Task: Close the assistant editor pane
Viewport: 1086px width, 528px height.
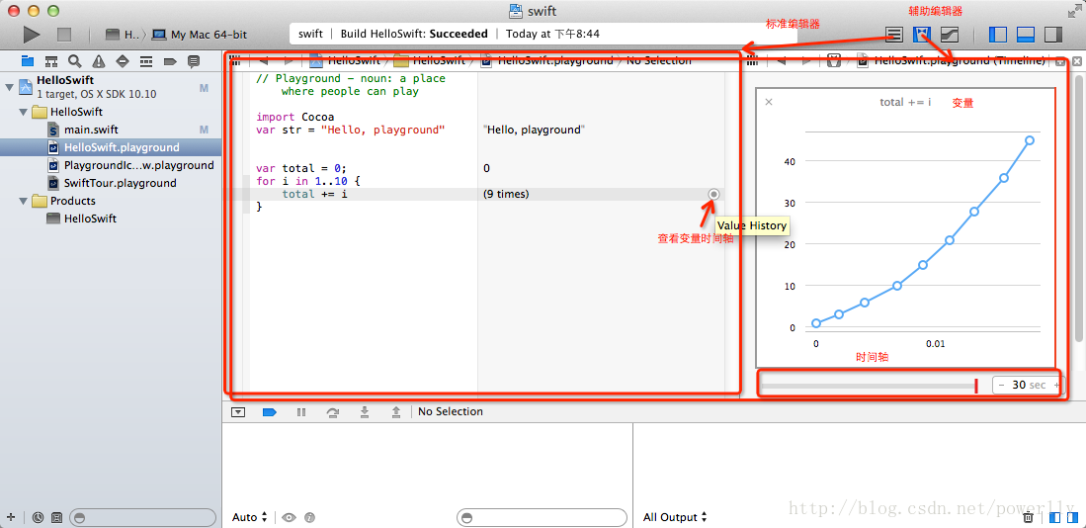Action: click(x=1076, y=61)
